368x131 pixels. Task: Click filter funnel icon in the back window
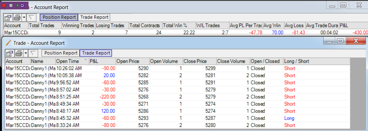tap(31, 17)
